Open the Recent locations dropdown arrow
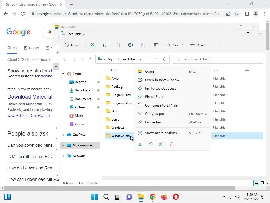Screen dimensions: 270x203 [x=82, y=59]
